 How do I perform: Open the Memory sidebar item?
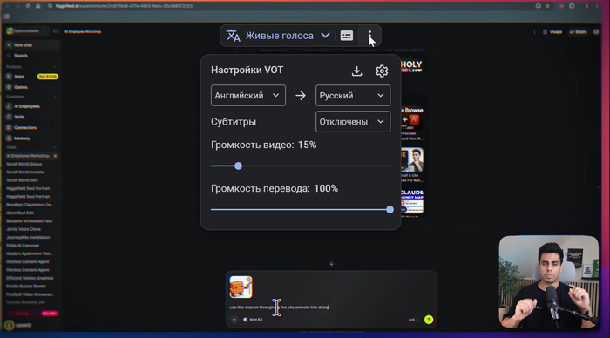pos(22,139)
